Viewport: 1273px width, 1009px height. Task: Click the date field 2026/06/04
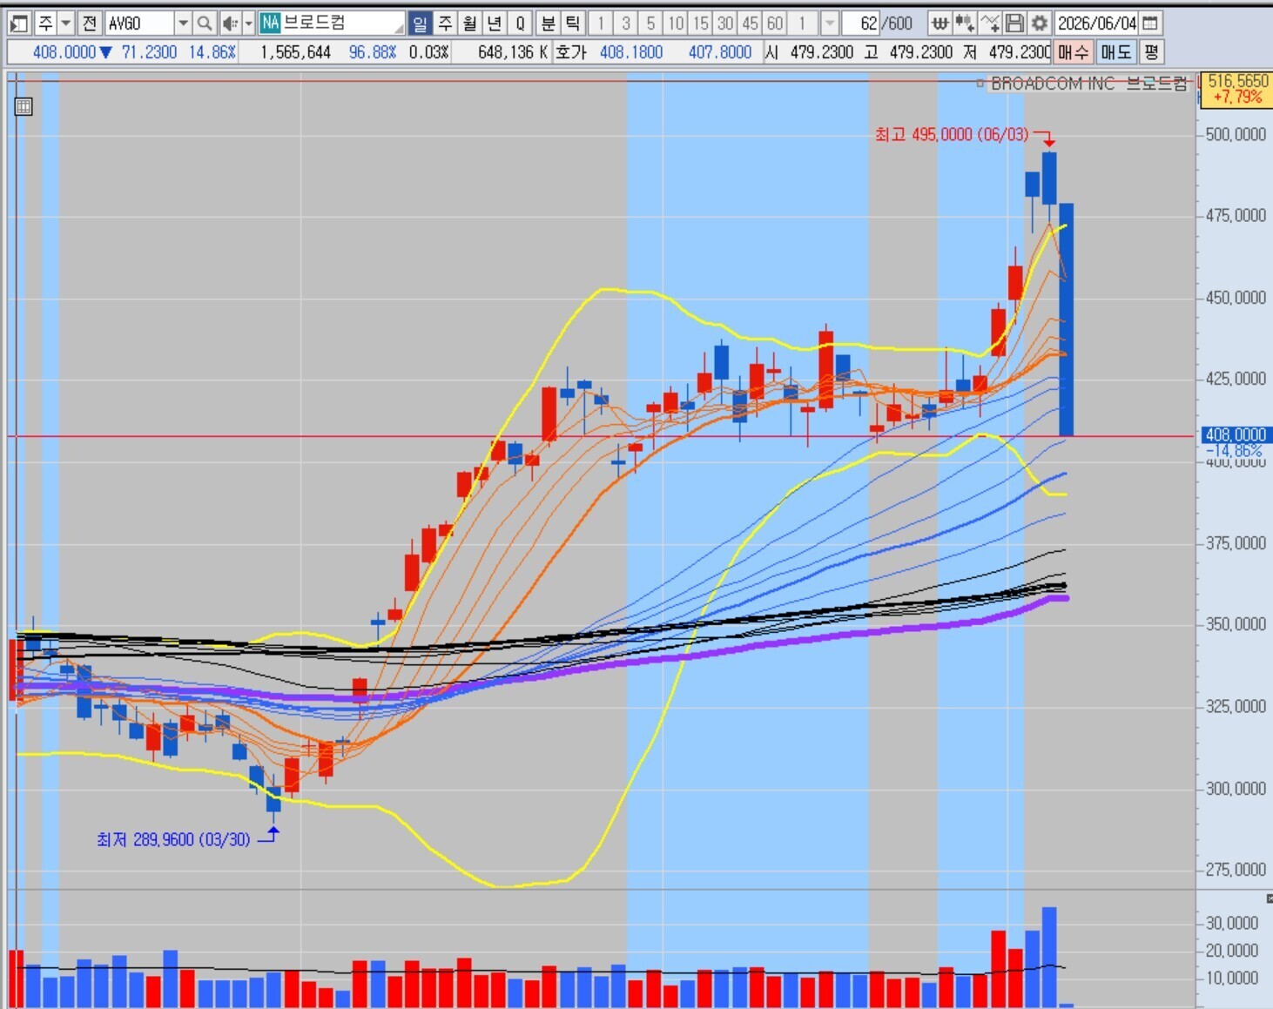coord(1096,24)
